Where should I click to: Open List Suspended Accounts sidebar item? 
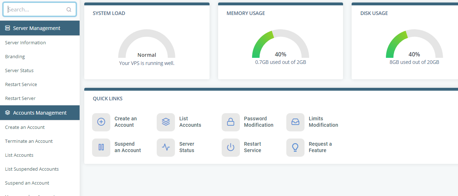[x=32, y=169]
